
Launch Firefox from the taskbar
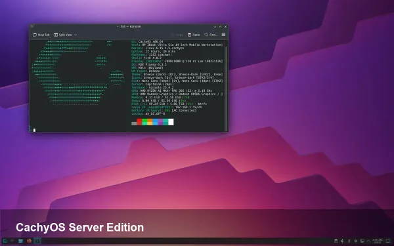[x=29, y=241]
